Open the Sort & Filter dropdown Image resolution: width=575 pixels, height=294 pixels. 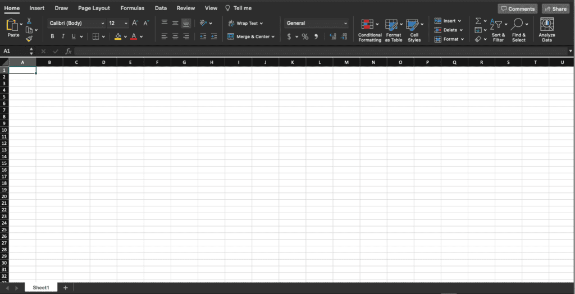pos(499,30)
